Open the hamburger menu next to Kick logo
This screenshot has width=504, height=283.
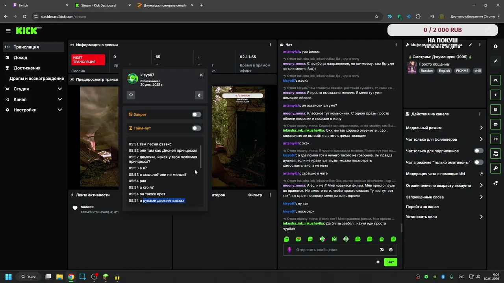point(8,31)
